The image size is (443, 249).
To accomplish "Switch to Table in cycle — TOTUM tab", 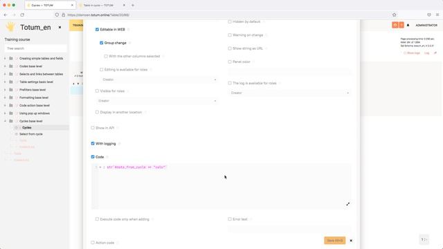I will 102,5.
